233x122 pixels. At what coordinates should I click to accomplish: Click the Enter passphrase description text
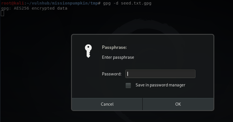pos(118,57)
